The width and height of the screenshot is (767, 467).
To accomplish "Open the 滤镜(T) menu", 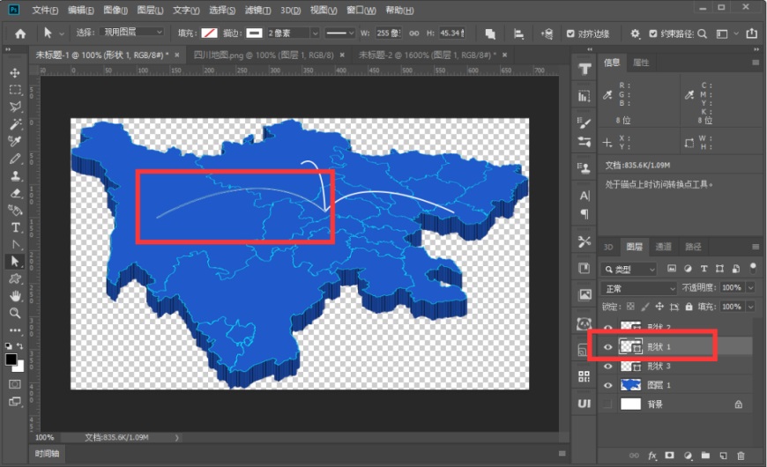I will click(257, 10).
